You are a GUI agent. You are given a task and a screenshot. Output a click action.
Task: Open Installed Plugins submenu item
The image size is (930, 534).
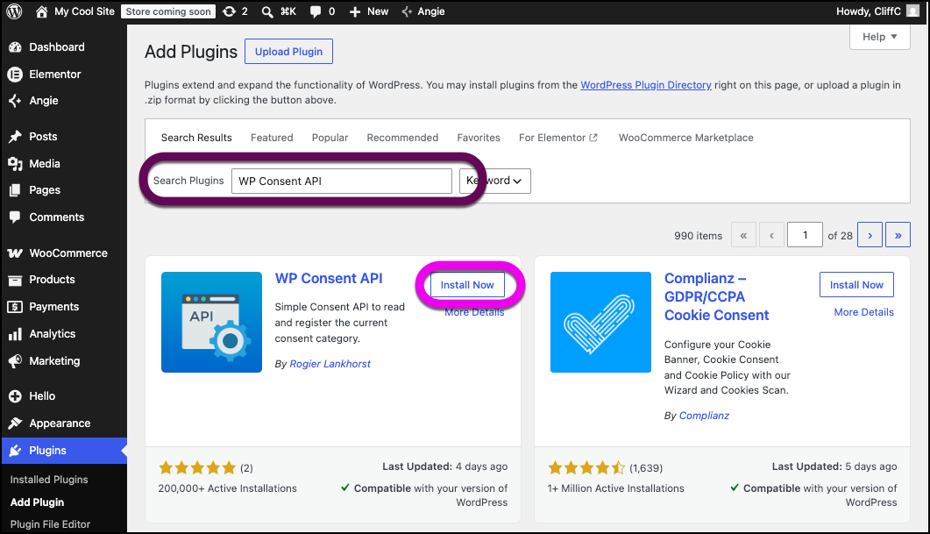click(x=49, y=480)
